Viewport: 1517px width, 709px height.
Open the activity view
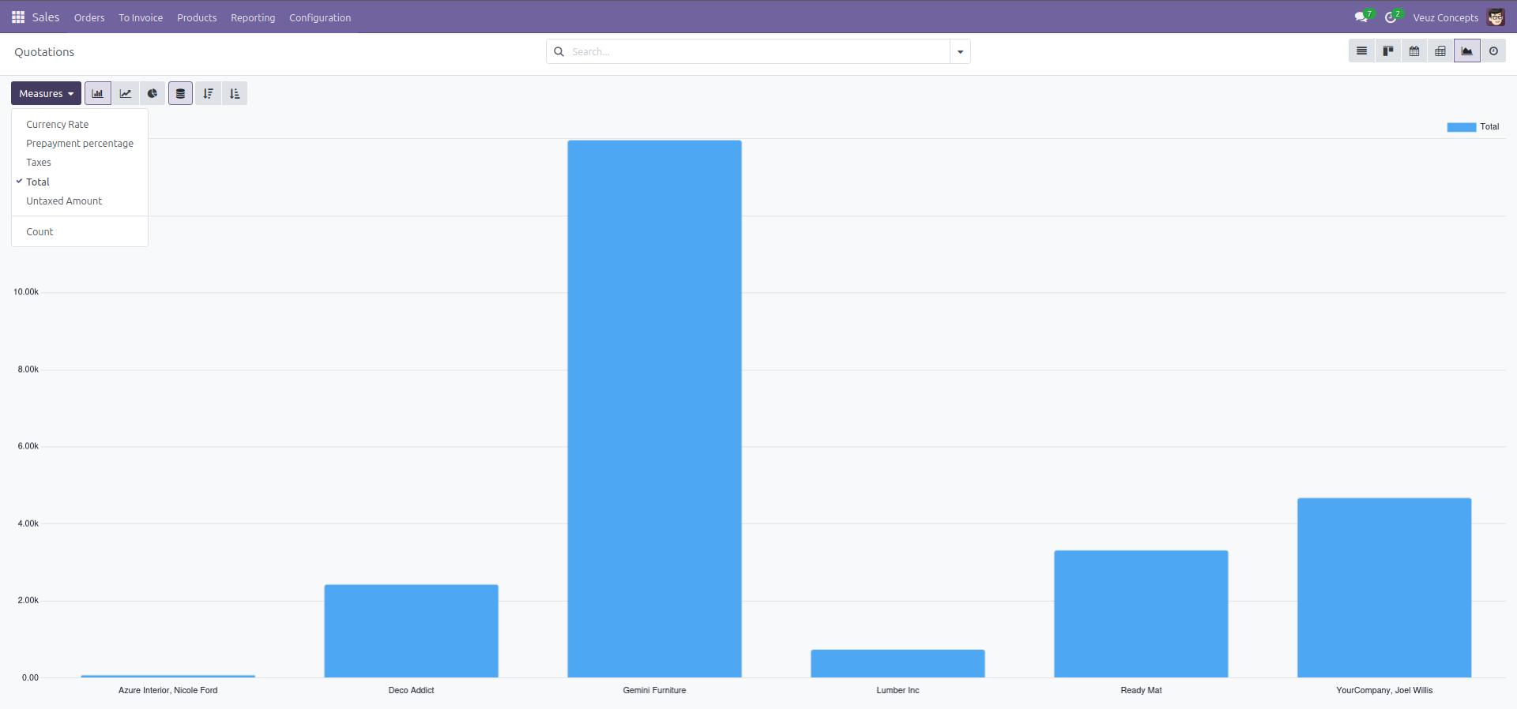tap(1493, 51)
